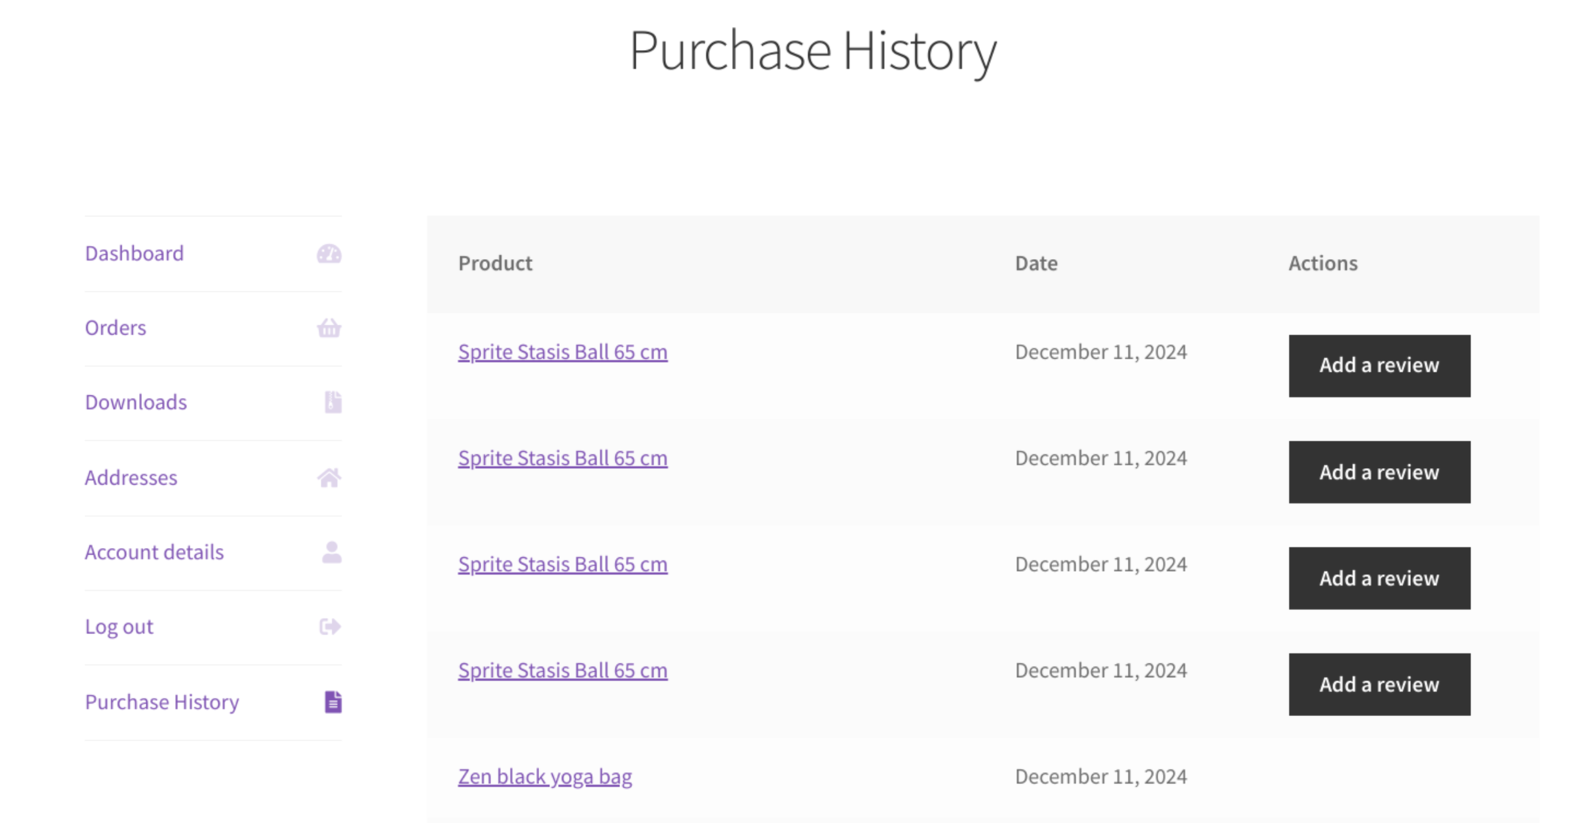This screenshot has height=823, width=1573.
Task: Open Account details page
Action: 154,553
